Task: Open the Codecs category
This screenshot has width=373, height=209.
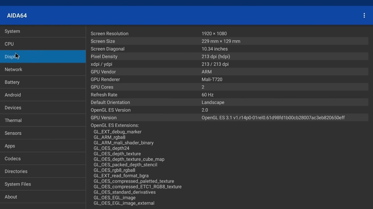Action: coord(13,159)
